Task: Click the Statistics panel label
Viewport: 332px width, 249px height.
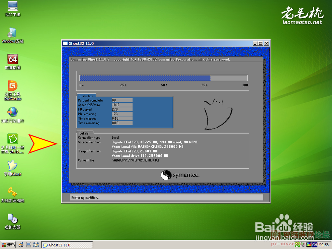Action: click(86, 96)
